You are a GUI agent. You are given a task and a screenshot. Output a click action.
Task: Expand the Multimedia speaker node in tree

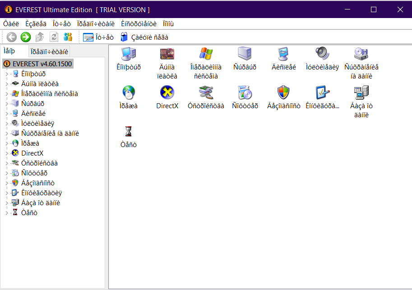coord(7,124)
